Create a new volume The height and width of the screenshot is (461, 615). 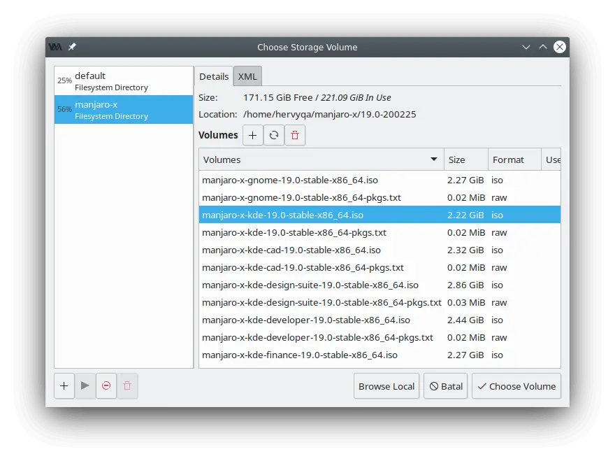(253, 135)
